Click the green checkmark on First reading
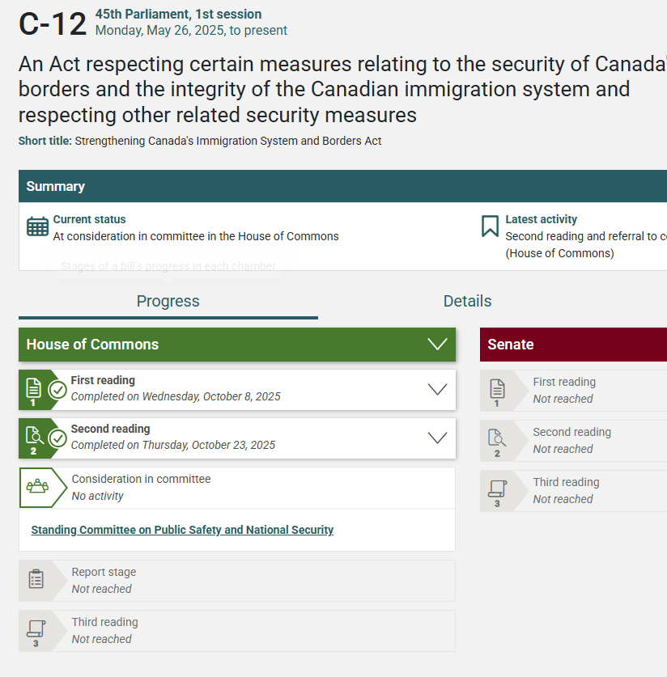Image resolution: width=667 pixels, height=677 pixels. coord(57,390)
